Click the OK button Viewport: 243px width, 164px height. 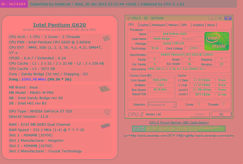click(221, 114)
